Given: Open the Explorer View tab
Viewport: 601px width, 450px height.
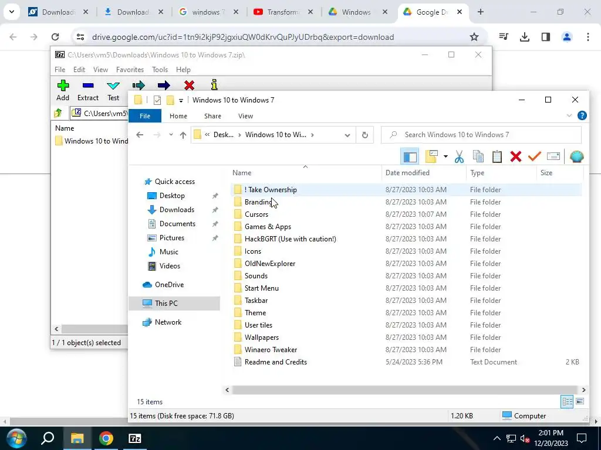Looking at the screenshot, I should [x=246, y=116].
